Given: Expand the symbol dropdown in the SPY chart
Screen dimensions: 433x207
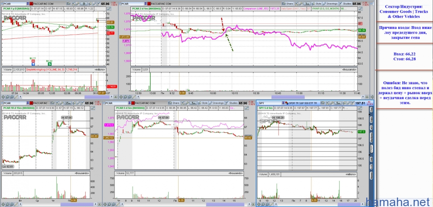Looking at the screenshot, I should tap(283, 103).
